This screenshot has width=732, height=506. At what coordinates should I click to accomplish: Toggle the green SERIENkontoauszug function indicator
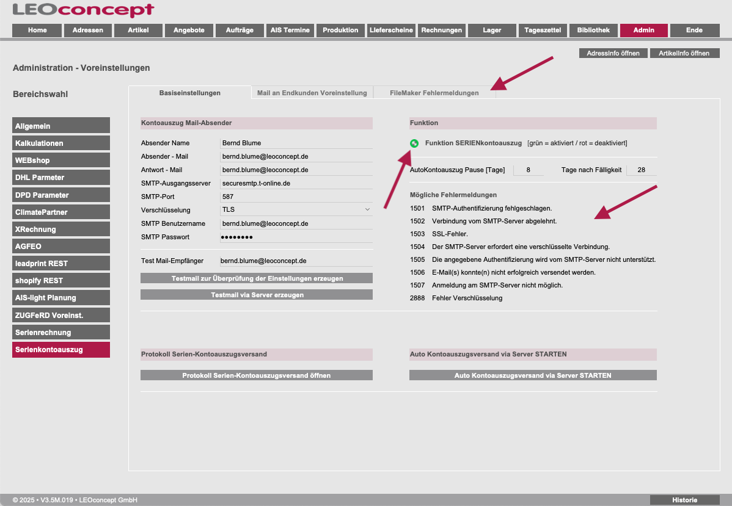tap(414, 143)
